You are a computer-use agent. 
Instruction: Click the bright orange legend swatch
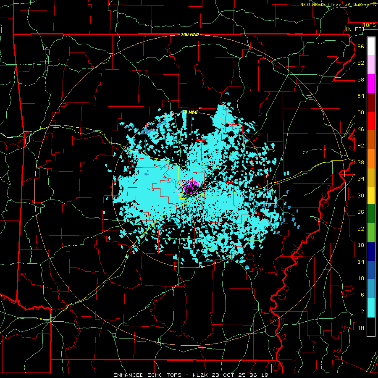pyautogui.click(x=371, y=159)
